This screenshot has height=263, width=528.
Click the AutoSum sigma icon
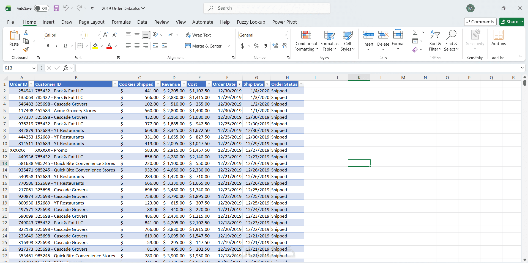tap(415, 32)
